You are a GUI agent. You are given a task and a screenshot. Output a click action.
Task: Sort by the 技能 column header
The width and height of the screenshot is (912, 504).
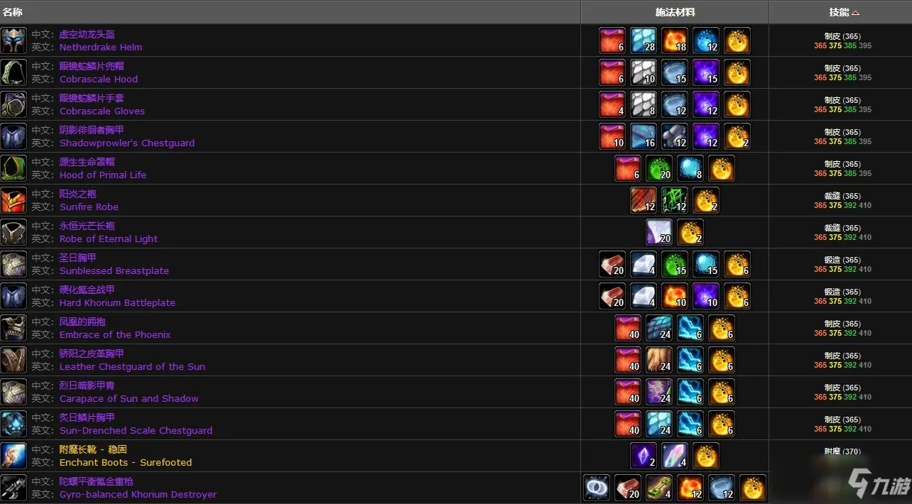point(839,12)
